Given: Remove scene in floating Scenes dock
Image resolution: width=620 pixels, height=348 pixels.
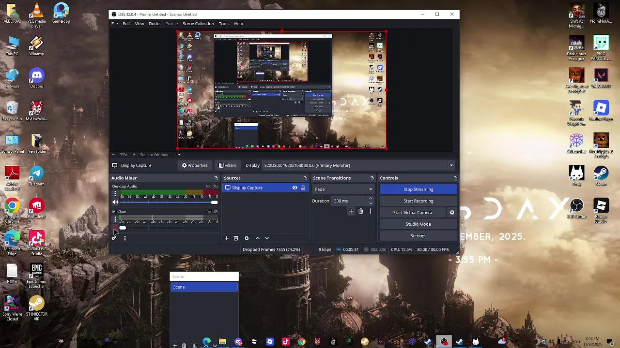Looking at the screenshot, I should pyautogui.click(x=184, y=346).
